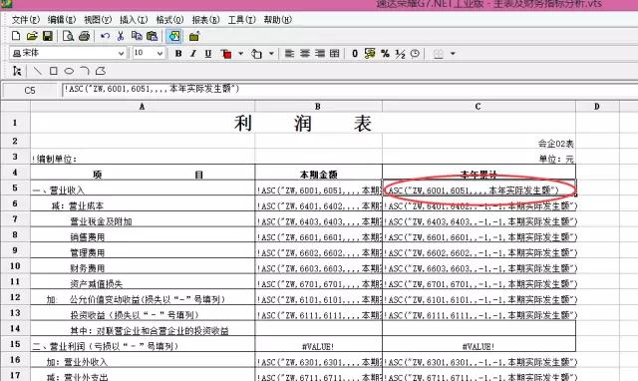The image size is (638, 381).
Task: Expand the 宋体 font name dropdown
Action: click(x=121, y=53)
